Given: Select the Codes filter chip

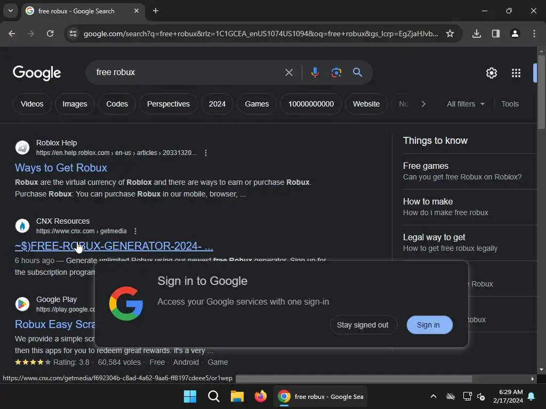Looking at the screenshot, I should tap(117, 104).
